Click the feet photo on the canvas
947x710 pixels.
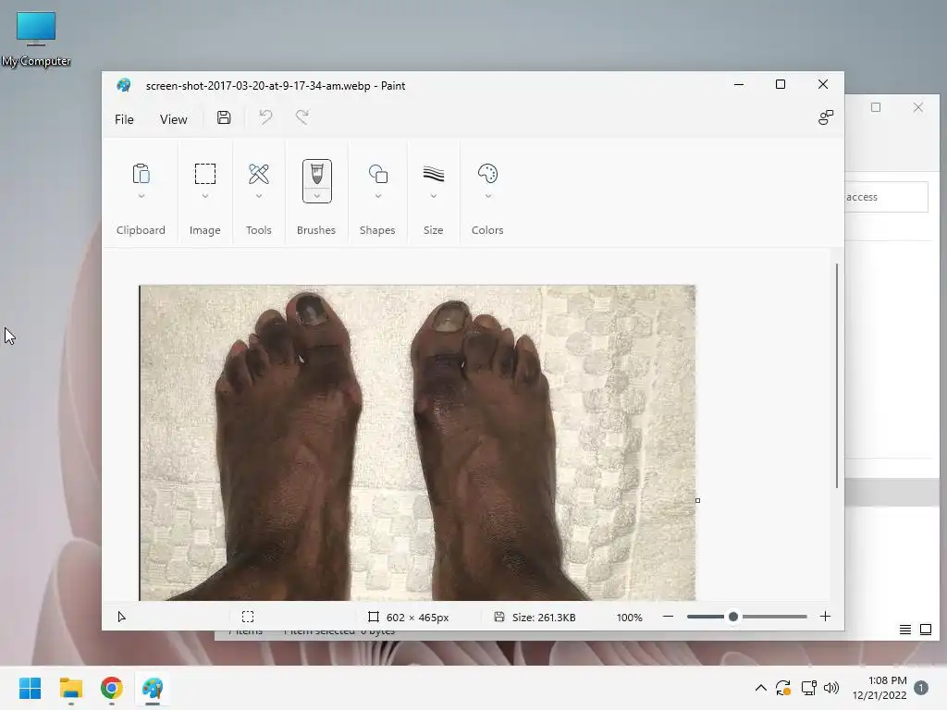click(417, 443)
